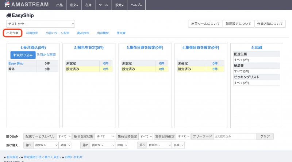292x162 pixels.
Task: Open the ツール menu item
Action: [103, 5]
